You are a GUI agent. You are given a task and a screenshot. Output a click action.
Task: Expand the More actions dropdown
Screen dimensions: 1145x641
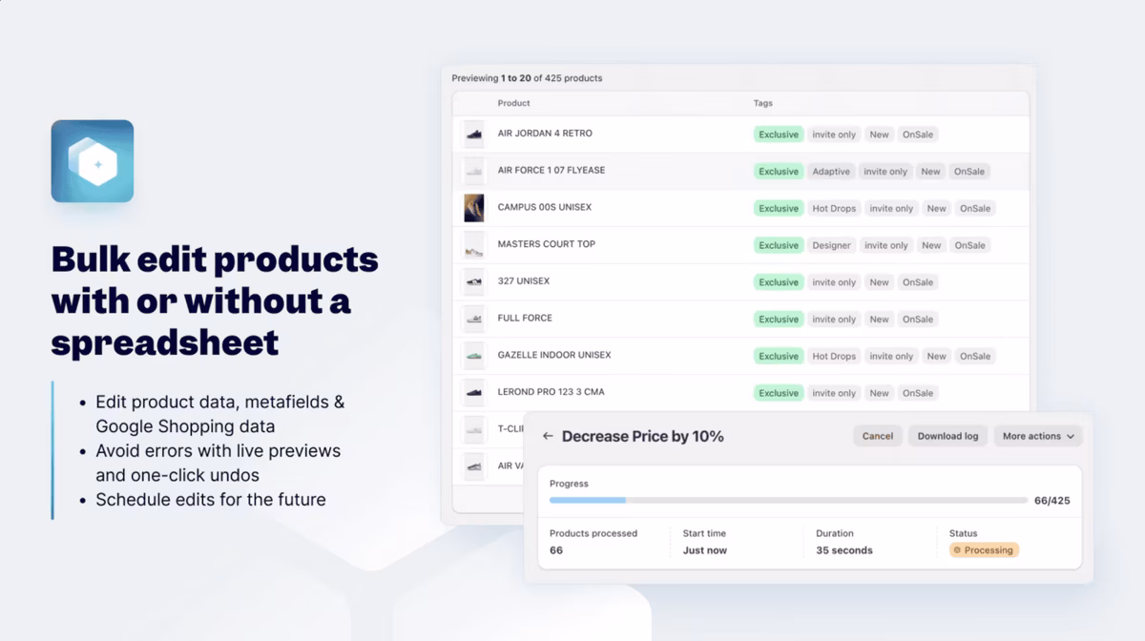click(1038, 436)
